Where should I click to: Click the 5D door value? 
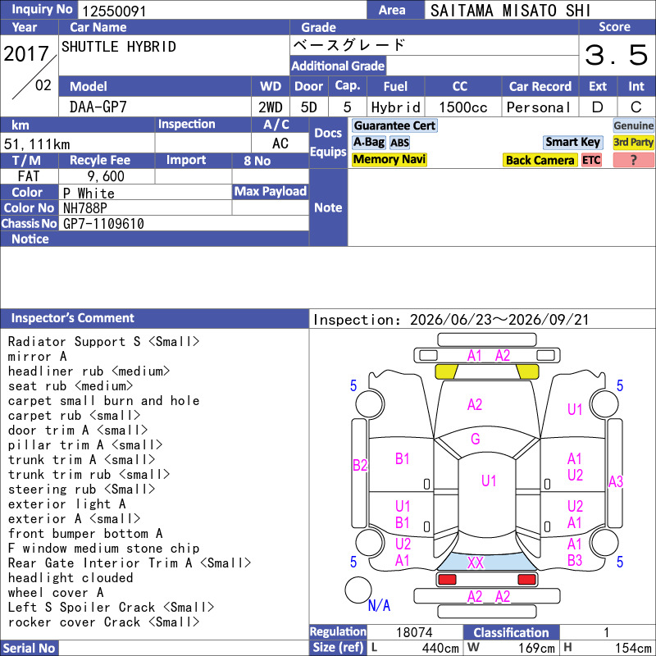(309, 107)
